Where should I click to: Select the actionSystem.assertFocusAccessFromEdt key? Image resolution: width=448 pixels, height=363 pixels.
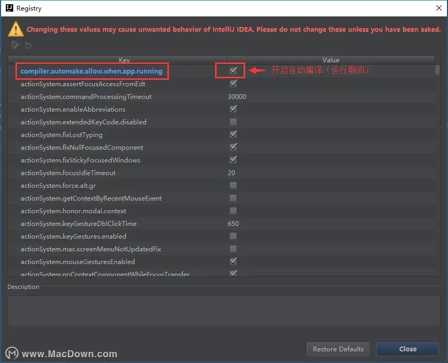[x=83, y=84]
